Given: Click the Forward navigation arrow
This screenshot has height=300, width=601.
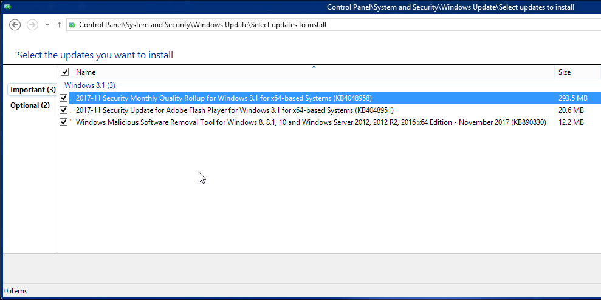Looking at the screenshot, I should (32, 25).
